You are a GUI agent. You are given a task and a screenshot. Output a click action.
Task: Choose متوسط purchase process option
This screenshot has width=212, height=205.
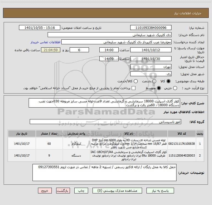coord(159,88)
